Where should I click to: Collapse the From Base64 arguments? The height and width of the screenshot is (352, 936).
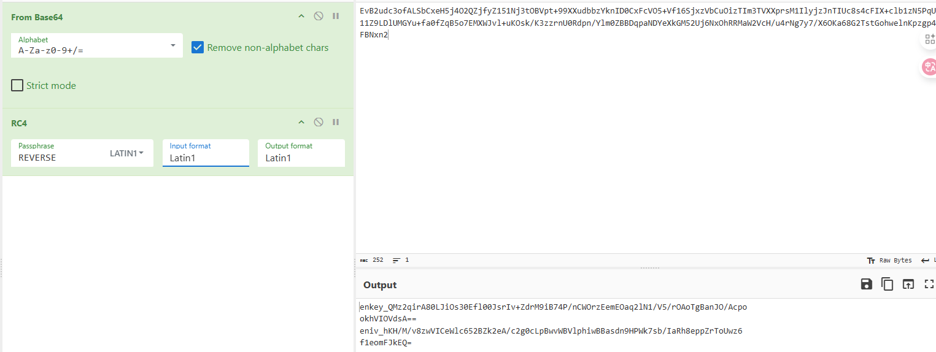301,17
